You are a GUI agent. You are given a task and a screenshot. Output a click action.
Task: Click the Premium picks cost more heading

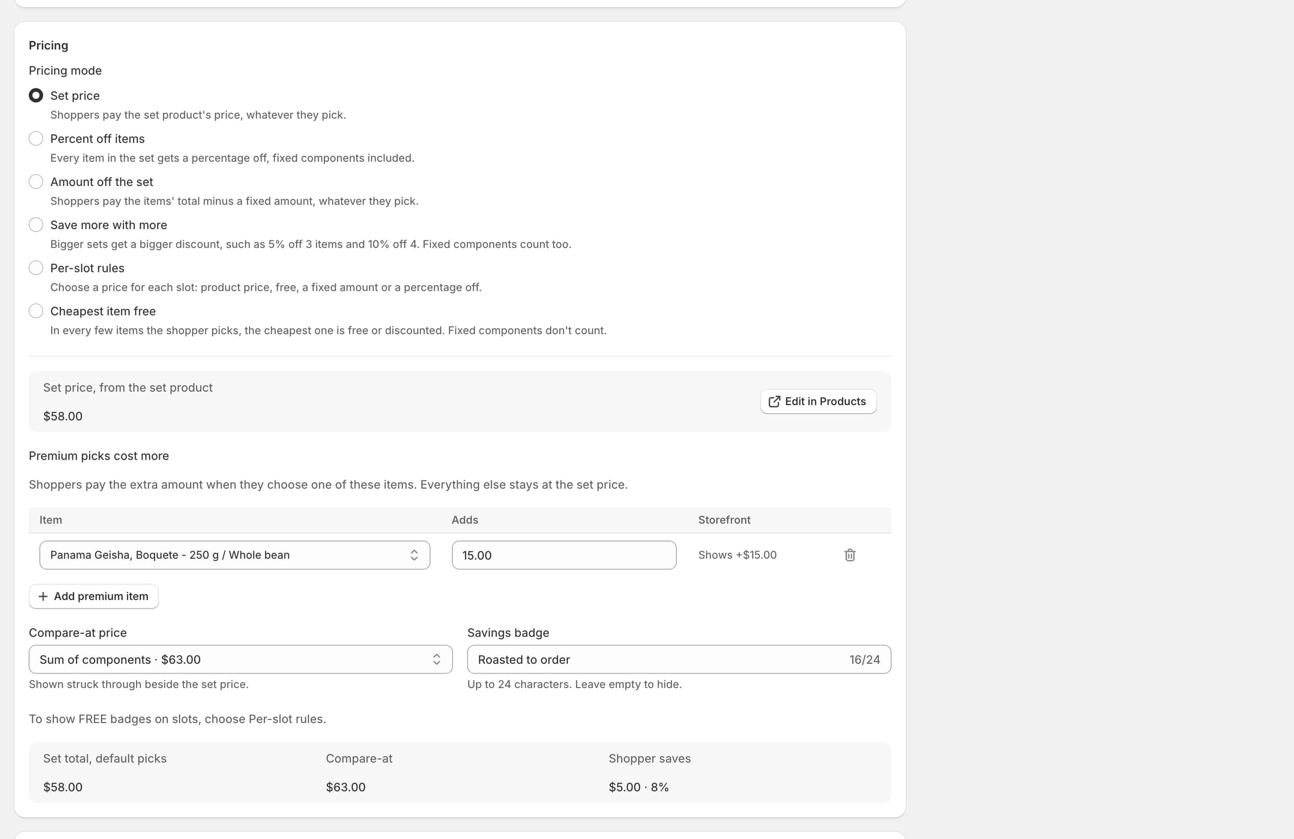coord(99,455)
